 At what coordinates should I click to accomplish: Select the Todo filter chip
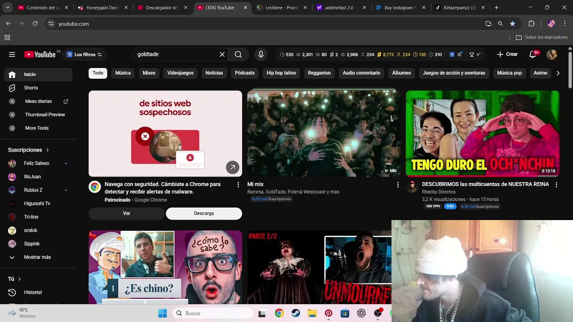pos(98,73)
